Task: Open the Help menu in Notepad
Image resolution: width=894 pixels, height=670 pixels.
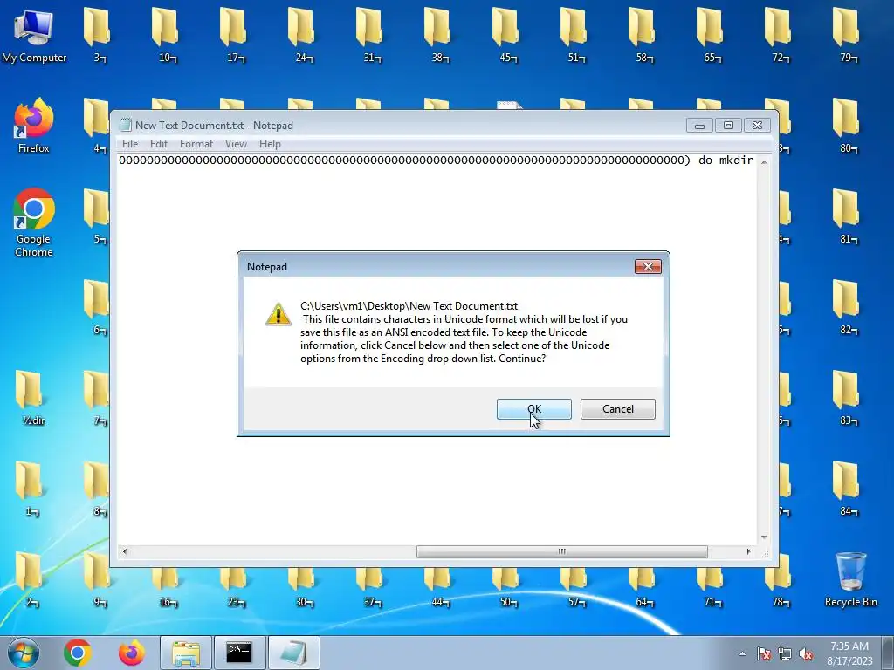Action: click(x=270, y=144)
